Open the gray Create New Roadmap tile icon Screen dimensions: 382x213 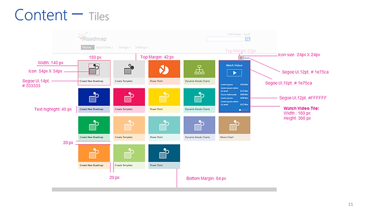94,69
